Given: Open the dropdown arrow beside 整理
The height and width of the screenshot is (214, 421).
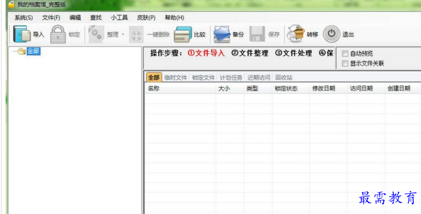Looking at the screenshot, I should [123, 34].
